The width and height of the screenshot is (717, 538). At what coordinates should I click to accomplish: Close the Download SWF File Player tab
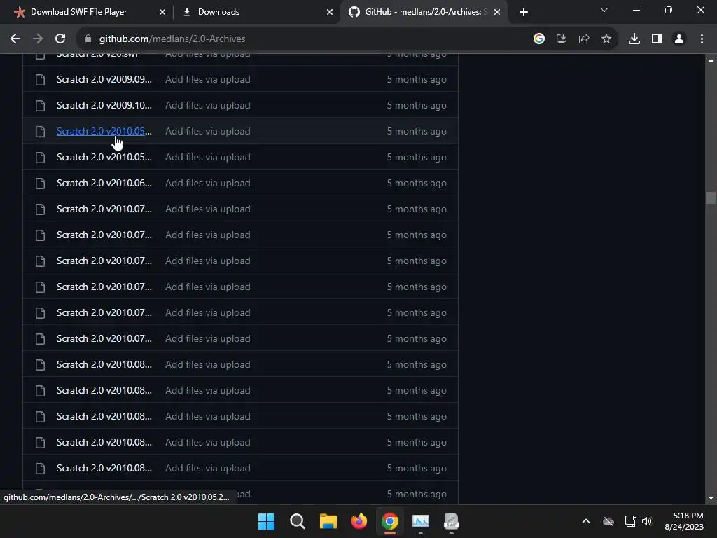(162, 12)
